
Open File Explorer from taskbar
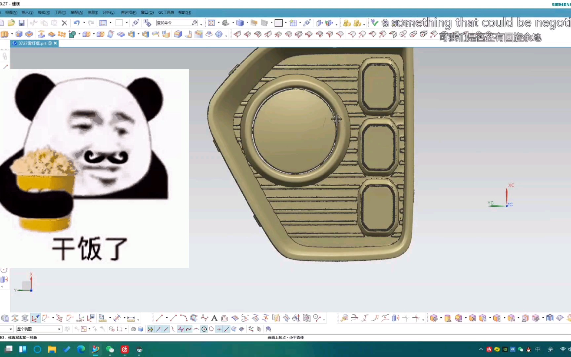pos(52,349)
